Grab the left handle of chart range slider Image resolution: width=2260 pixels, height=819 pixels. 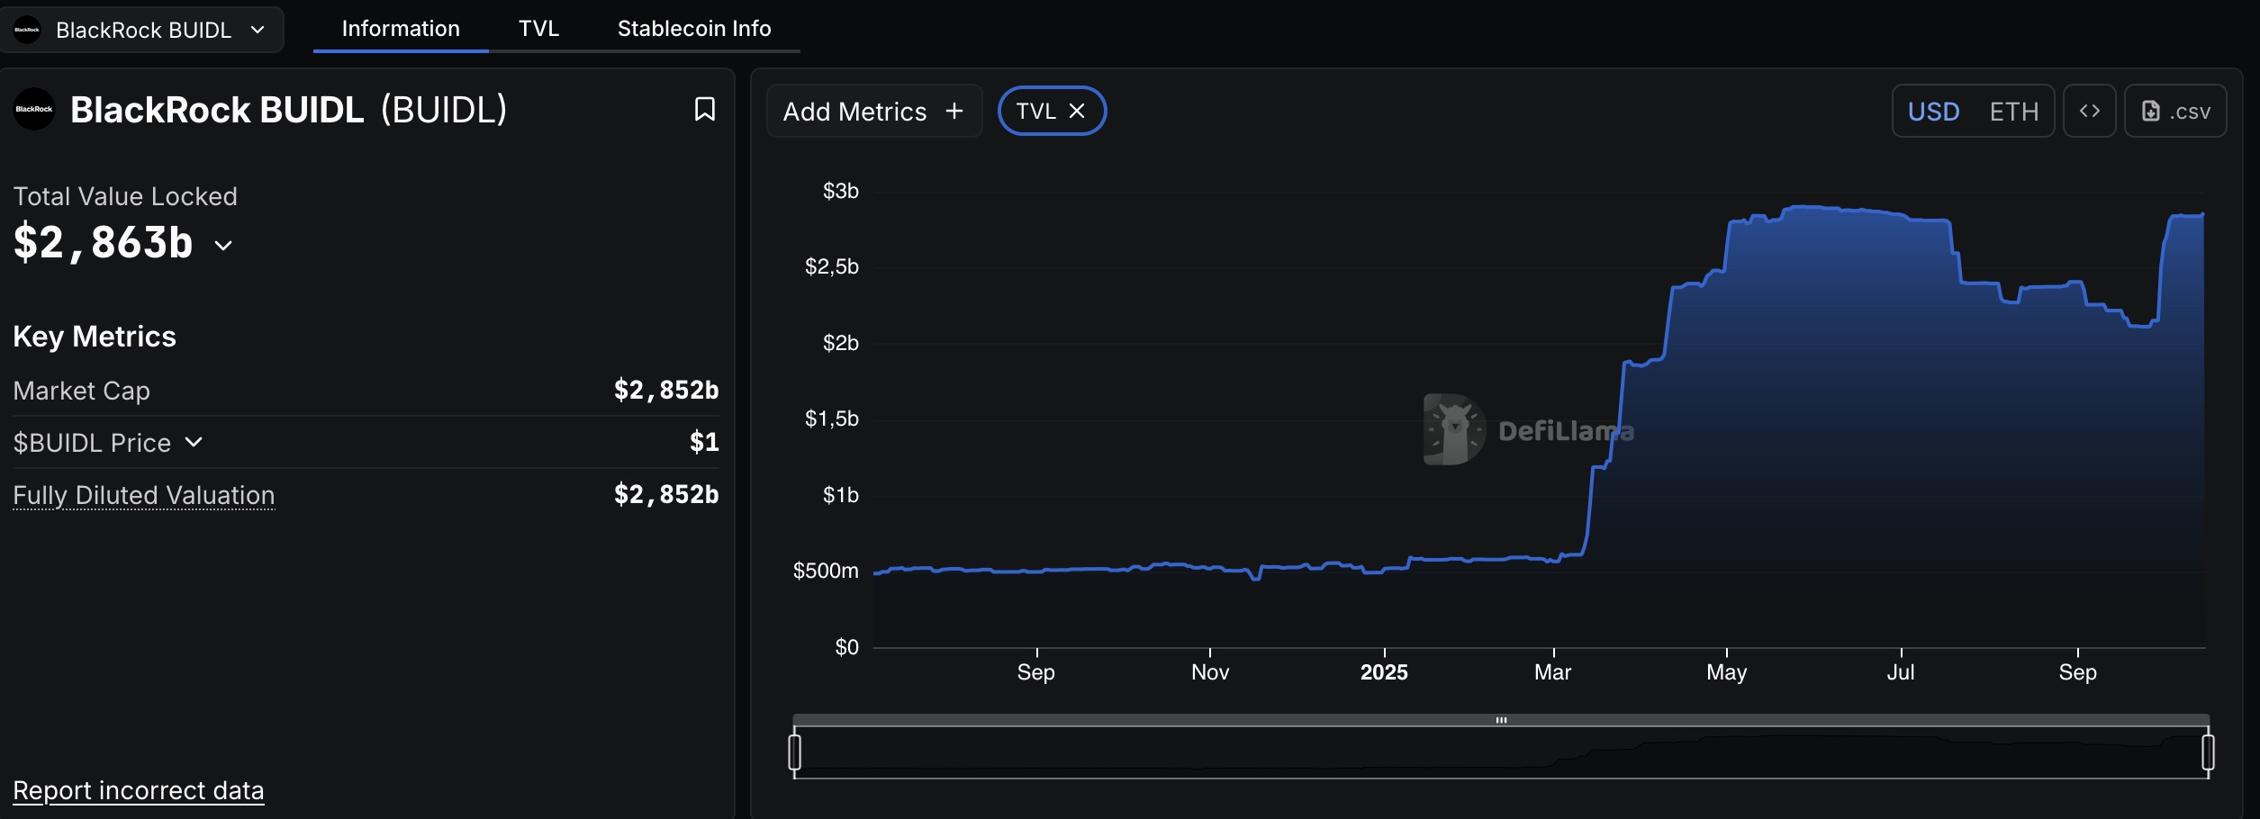click(x=794, y=752)
